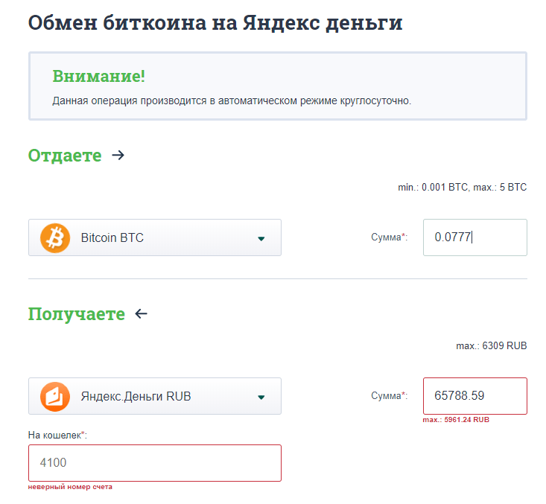Click the right arrow beside Отдаете
Image resolution: width=546 pixels, height=504 pixels.
pos(118,156)
